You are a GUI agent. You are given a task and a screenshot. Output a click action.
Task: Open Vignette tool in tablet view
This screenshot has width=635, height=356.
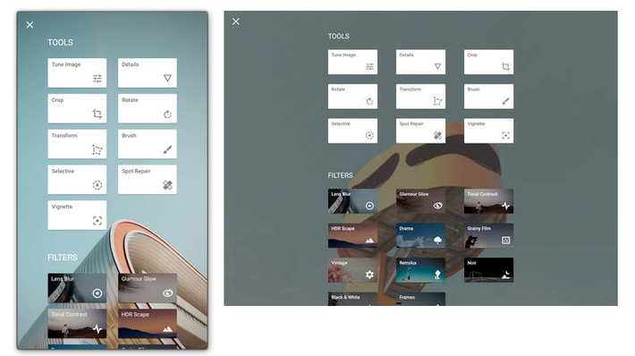coord(489,131)
